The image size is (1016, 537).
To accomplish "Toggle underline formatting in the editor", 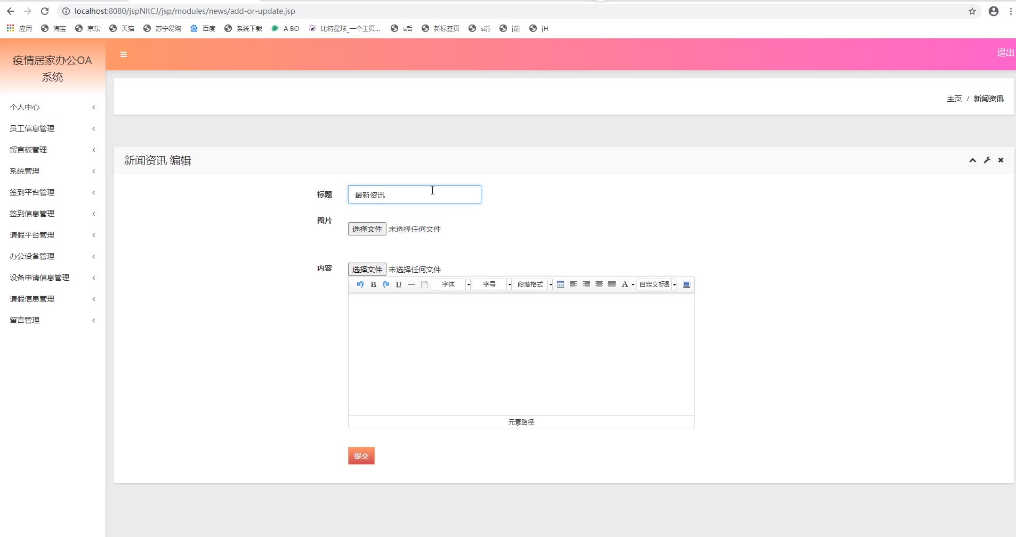I will tap(399, 284).
